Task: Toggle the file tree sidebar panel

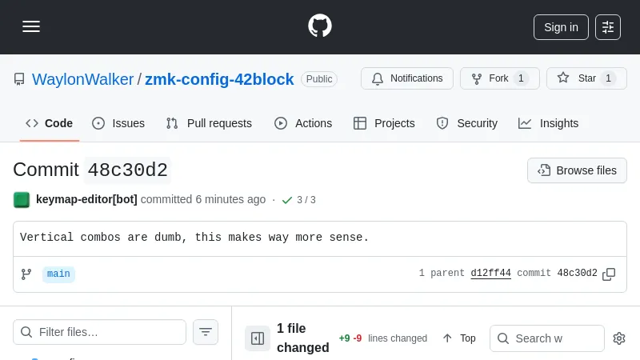Action: (x=258, y=338)
